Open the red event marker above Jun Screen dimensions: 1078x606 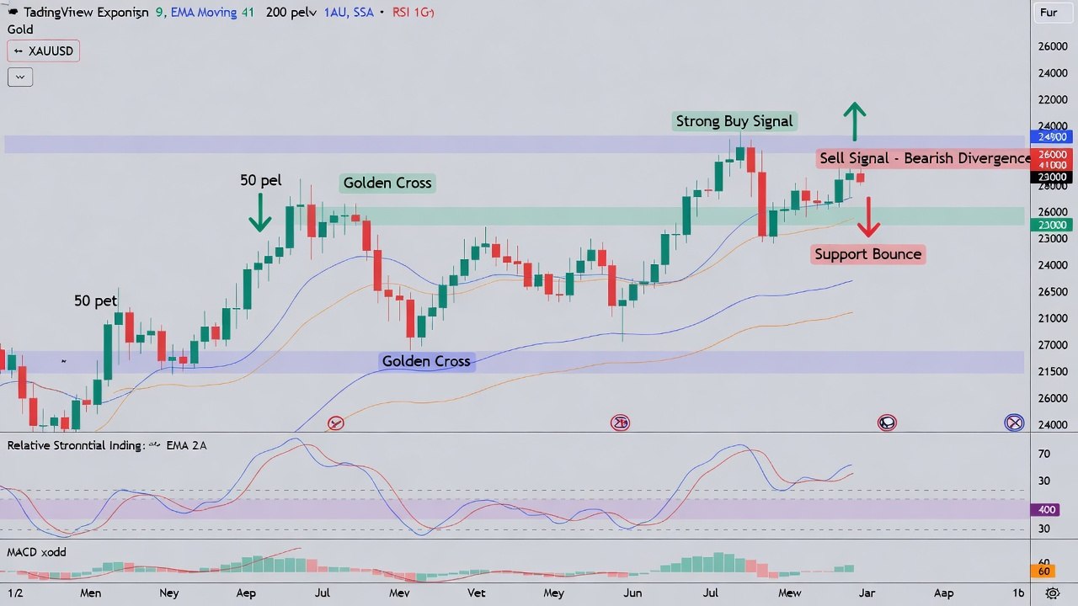point(621,423)
